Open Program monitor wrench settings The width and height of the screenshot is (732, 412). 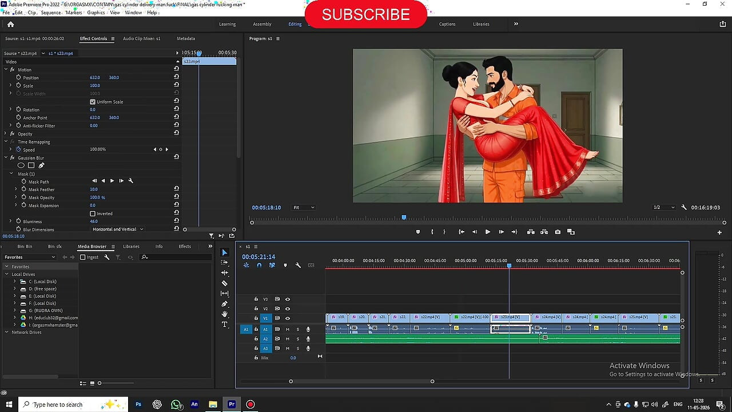click(684, 207)
